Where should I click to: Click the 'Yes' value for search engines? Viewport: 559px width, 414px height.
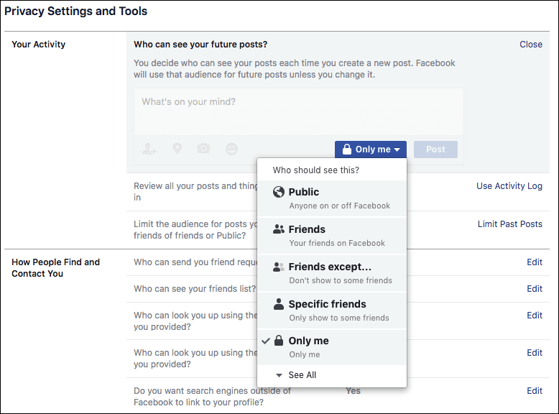coord(353,391)
